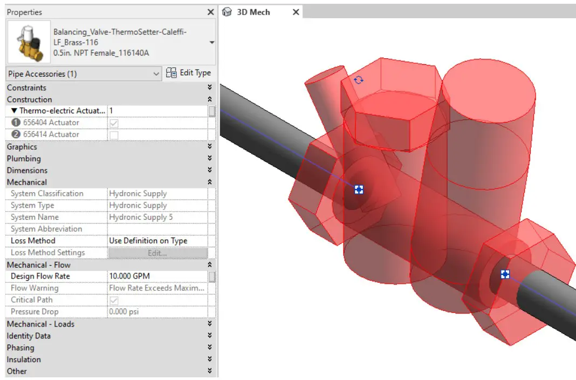
Task: Open the Pipe Accessories (1) filter dropdown
Action: 156,74
